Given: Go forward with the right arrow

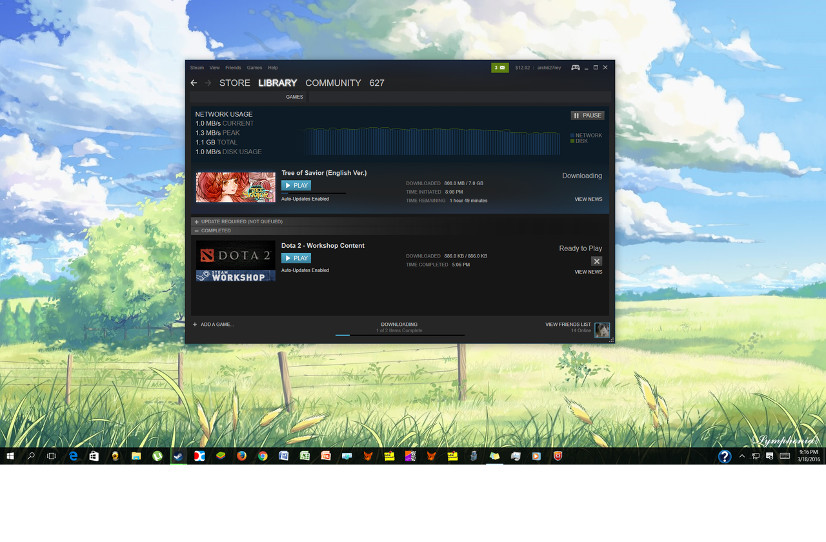Looking at the screenshot, I should pyautogui.click(x=208, y=83).
